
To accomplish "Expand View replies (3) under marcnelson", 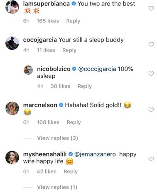I will click(x=57, y=138).
